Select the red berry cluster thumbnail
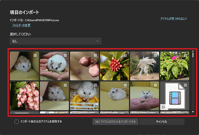 [x=114, y=66]
